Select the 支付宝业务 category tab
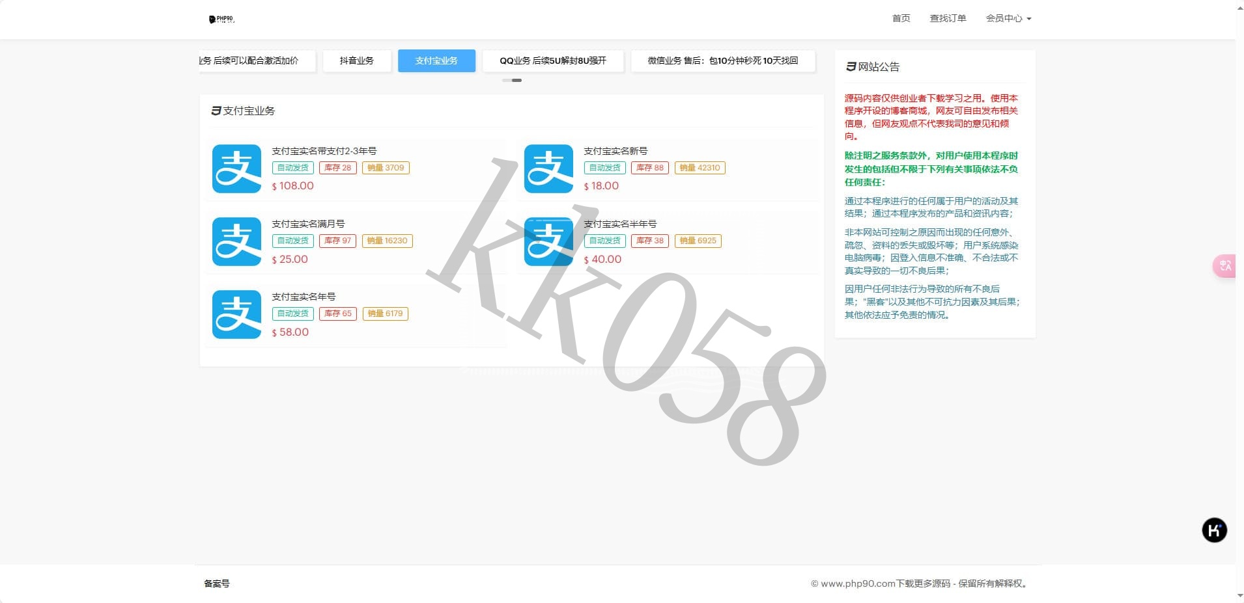 coord(436,60)
